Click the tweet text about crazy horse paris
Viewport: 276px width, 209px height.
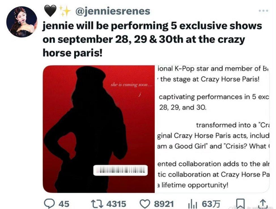152,39
